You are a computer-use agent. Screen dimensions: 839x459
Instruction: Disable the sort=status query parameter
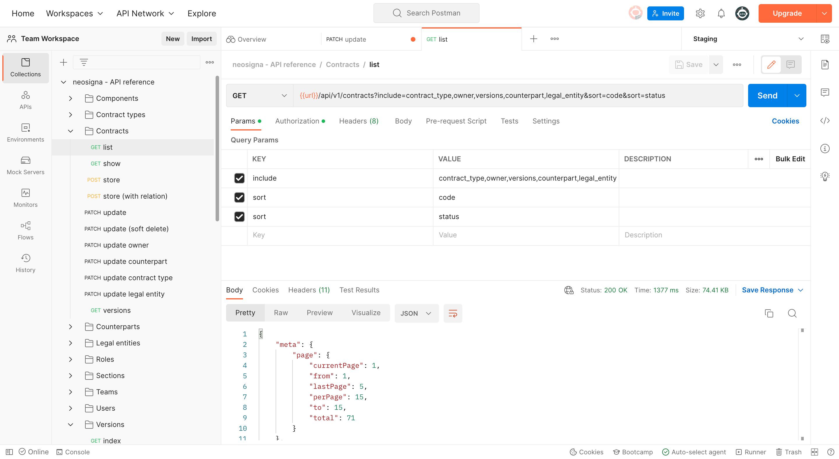239,216
